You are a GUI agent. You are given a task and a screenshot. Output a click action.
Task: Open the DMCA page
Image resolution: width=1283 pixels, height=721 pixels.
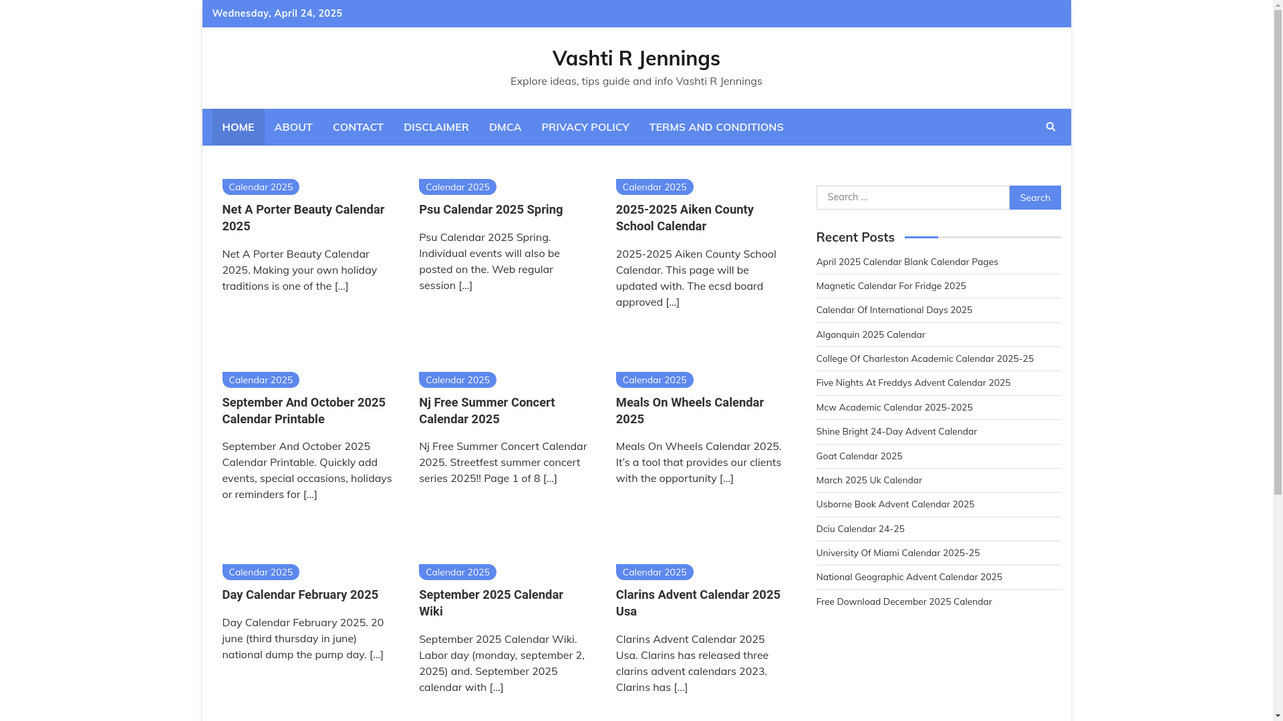(x=505, y=127)
